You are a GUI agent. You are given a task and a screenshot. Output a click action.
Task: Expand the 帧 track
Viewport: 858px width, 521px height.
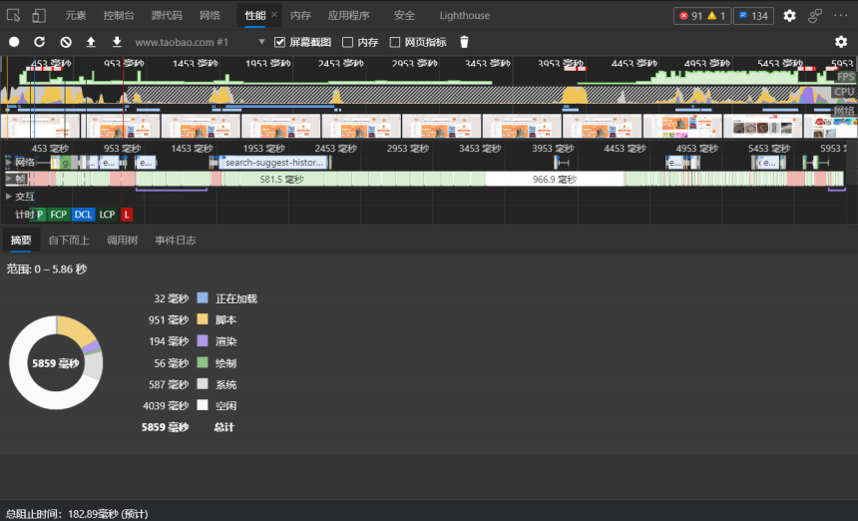9,179
